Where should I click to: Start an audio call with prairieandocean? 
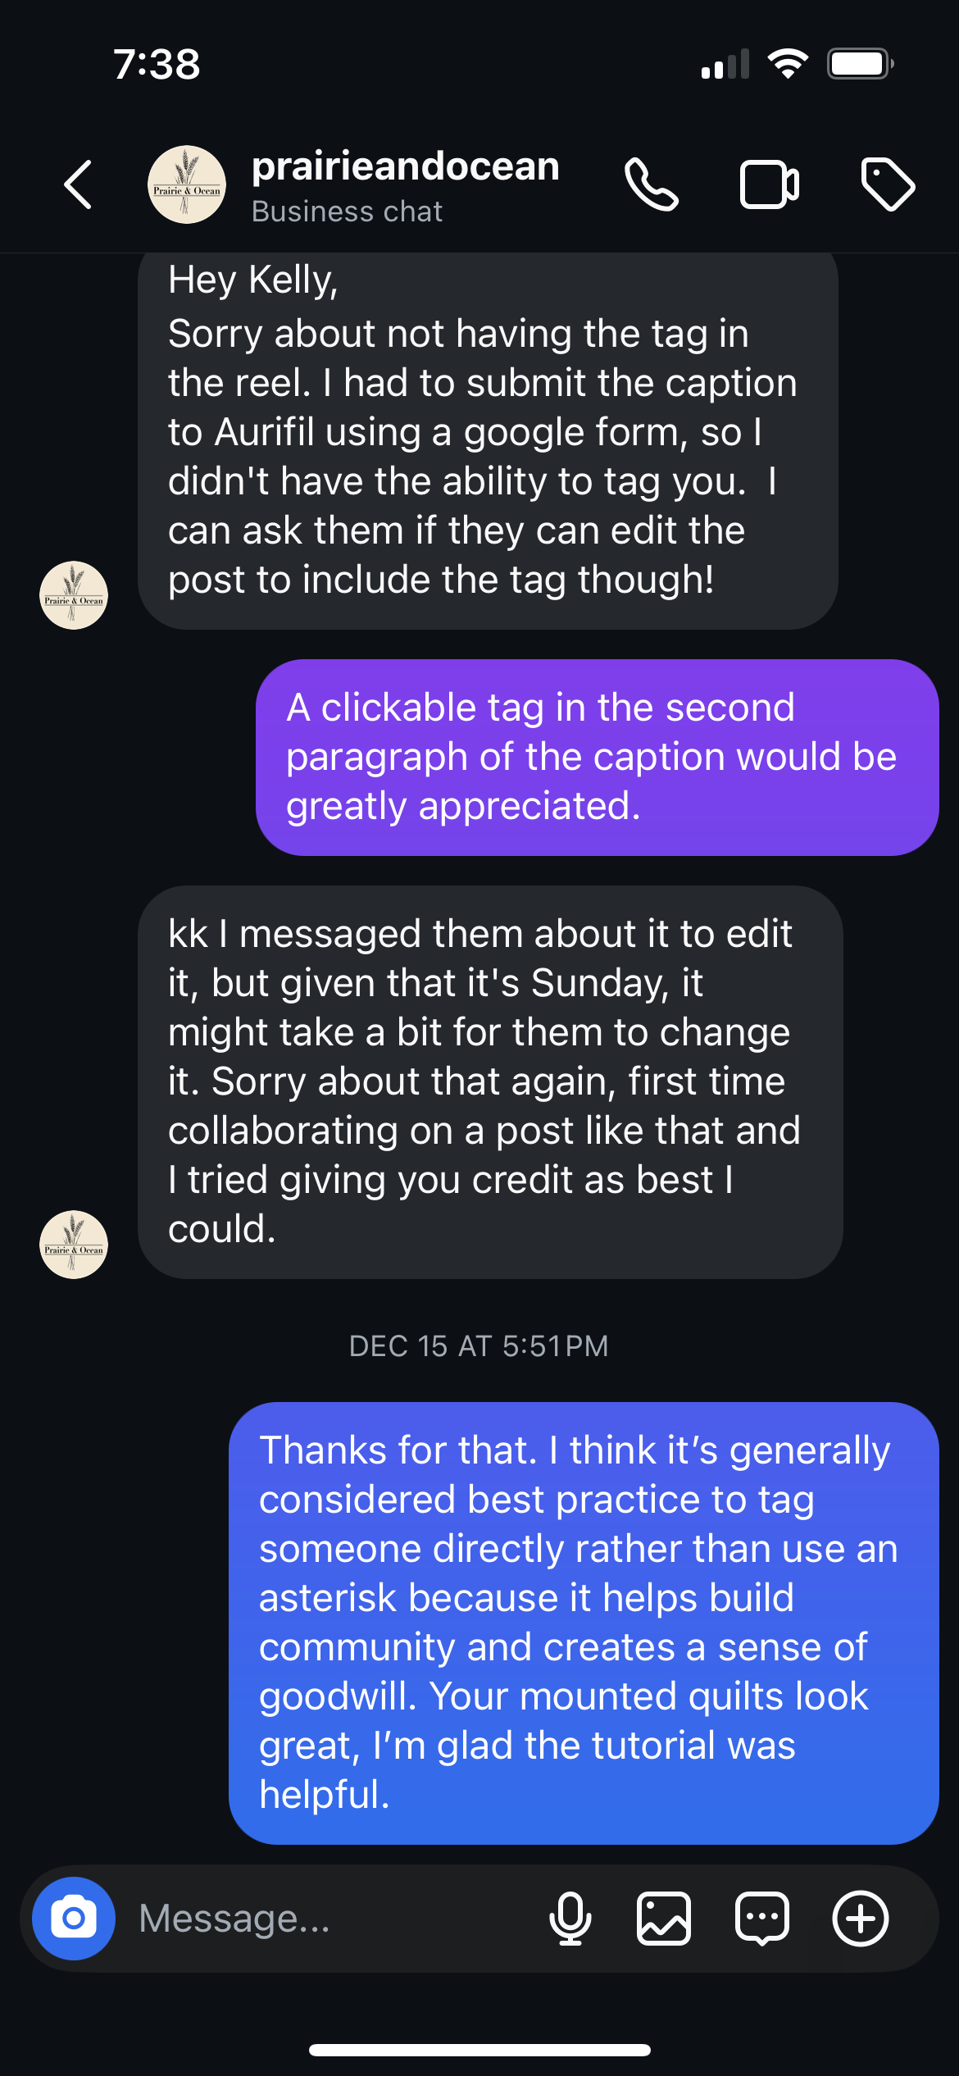[651, 184]
